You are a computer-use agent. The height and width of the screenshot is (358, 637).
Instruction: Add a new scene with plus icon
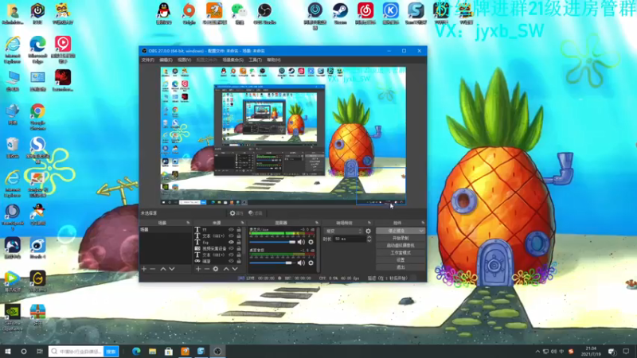(144, 269)
